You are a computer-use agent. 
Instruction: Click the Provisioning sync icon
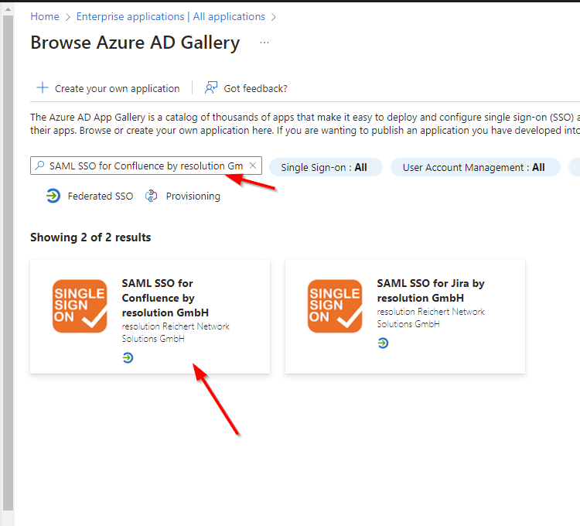(152, 196)
